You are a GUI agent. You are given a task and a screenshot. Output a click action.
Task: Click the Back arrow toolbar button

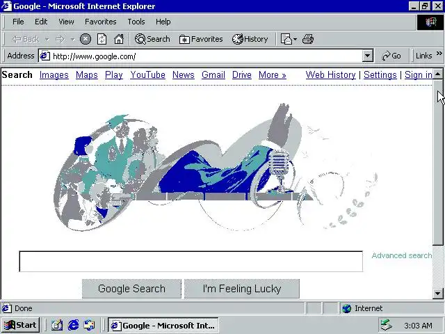coord(26,39)
